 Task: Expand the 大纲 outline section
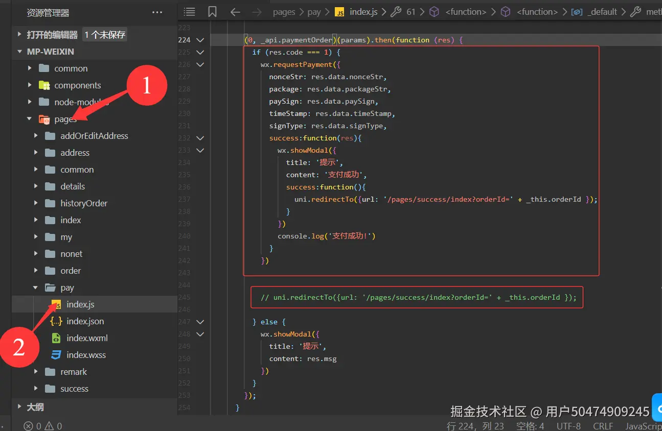click(20, 407)
